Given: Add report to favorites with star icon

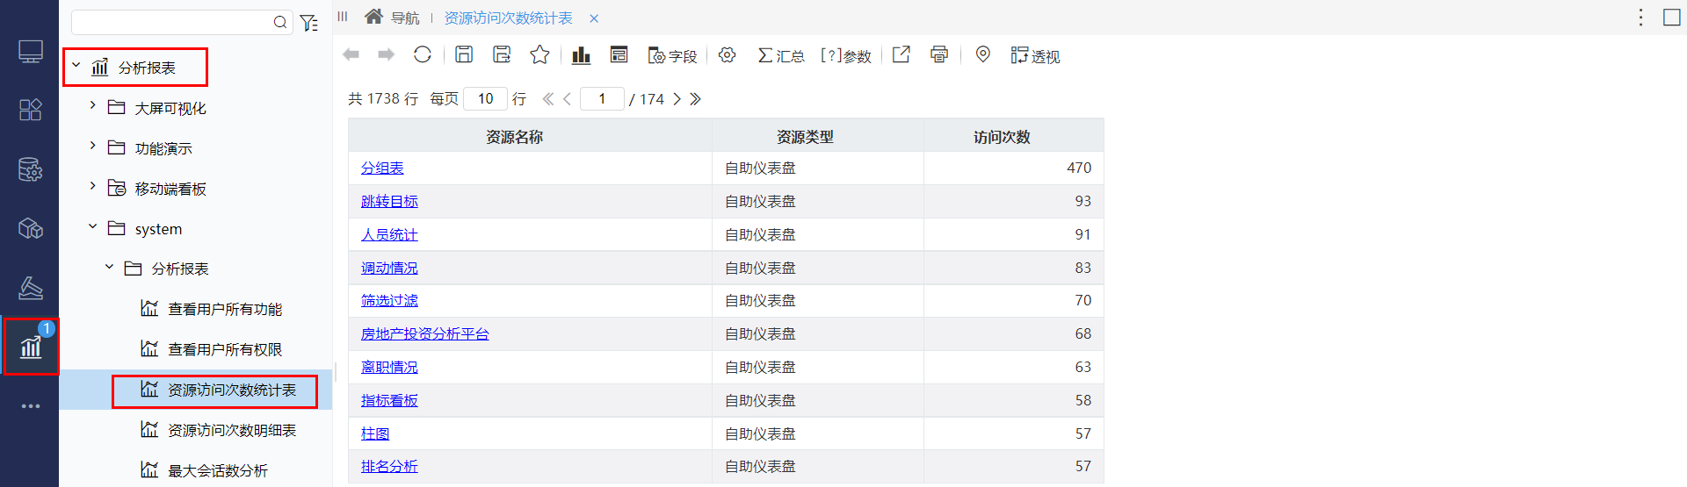Looking at the screenshot, I should coord(539,54).
